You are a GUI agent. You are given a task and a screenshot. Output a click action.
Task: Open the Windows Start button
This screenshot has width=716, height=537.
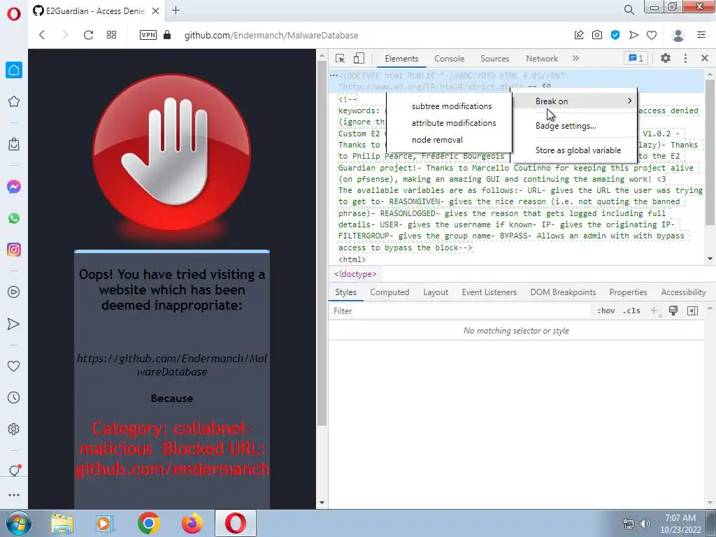click(19, 523)
